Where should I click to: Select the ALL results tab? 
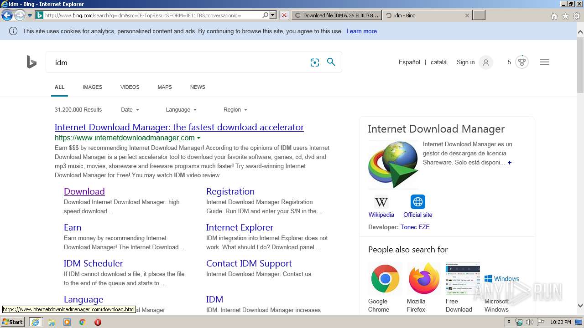[59, 87]
